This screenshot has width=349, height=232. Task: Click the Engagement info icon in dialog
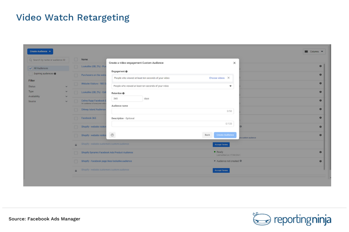pos(126,72)
